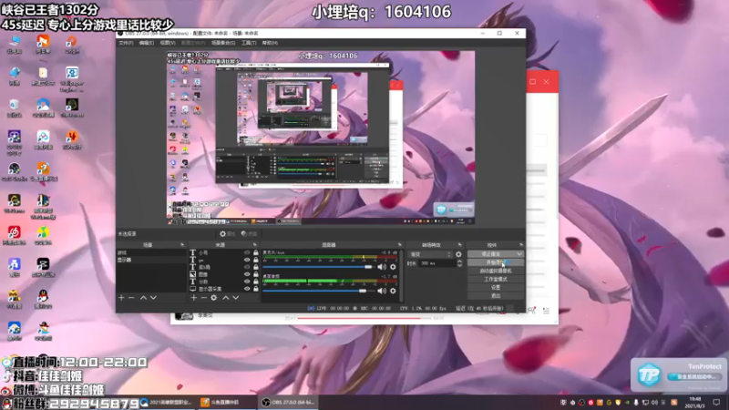Click the 时长 300 ms duration field
Screen dimensions: 729x410
tap(437, 263)
